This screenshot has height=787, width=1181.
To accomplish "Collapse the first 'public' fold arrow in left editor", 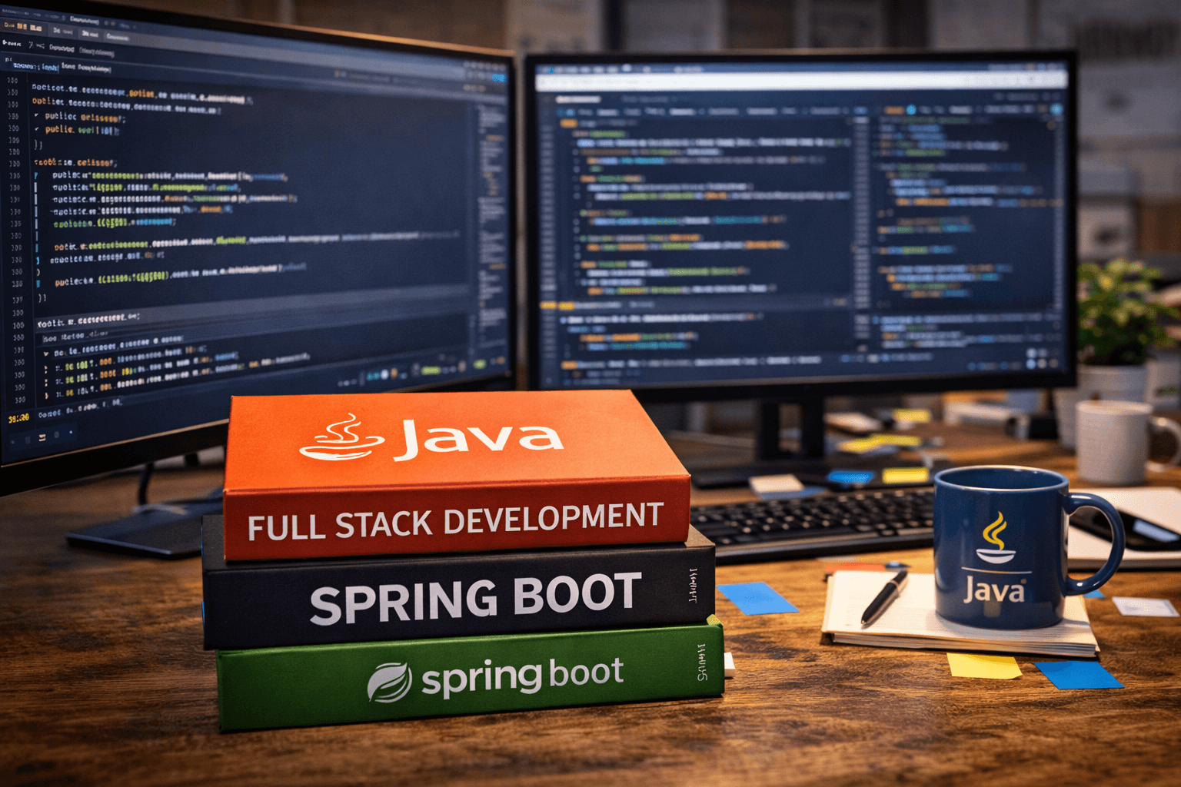I will coord(36,116).
